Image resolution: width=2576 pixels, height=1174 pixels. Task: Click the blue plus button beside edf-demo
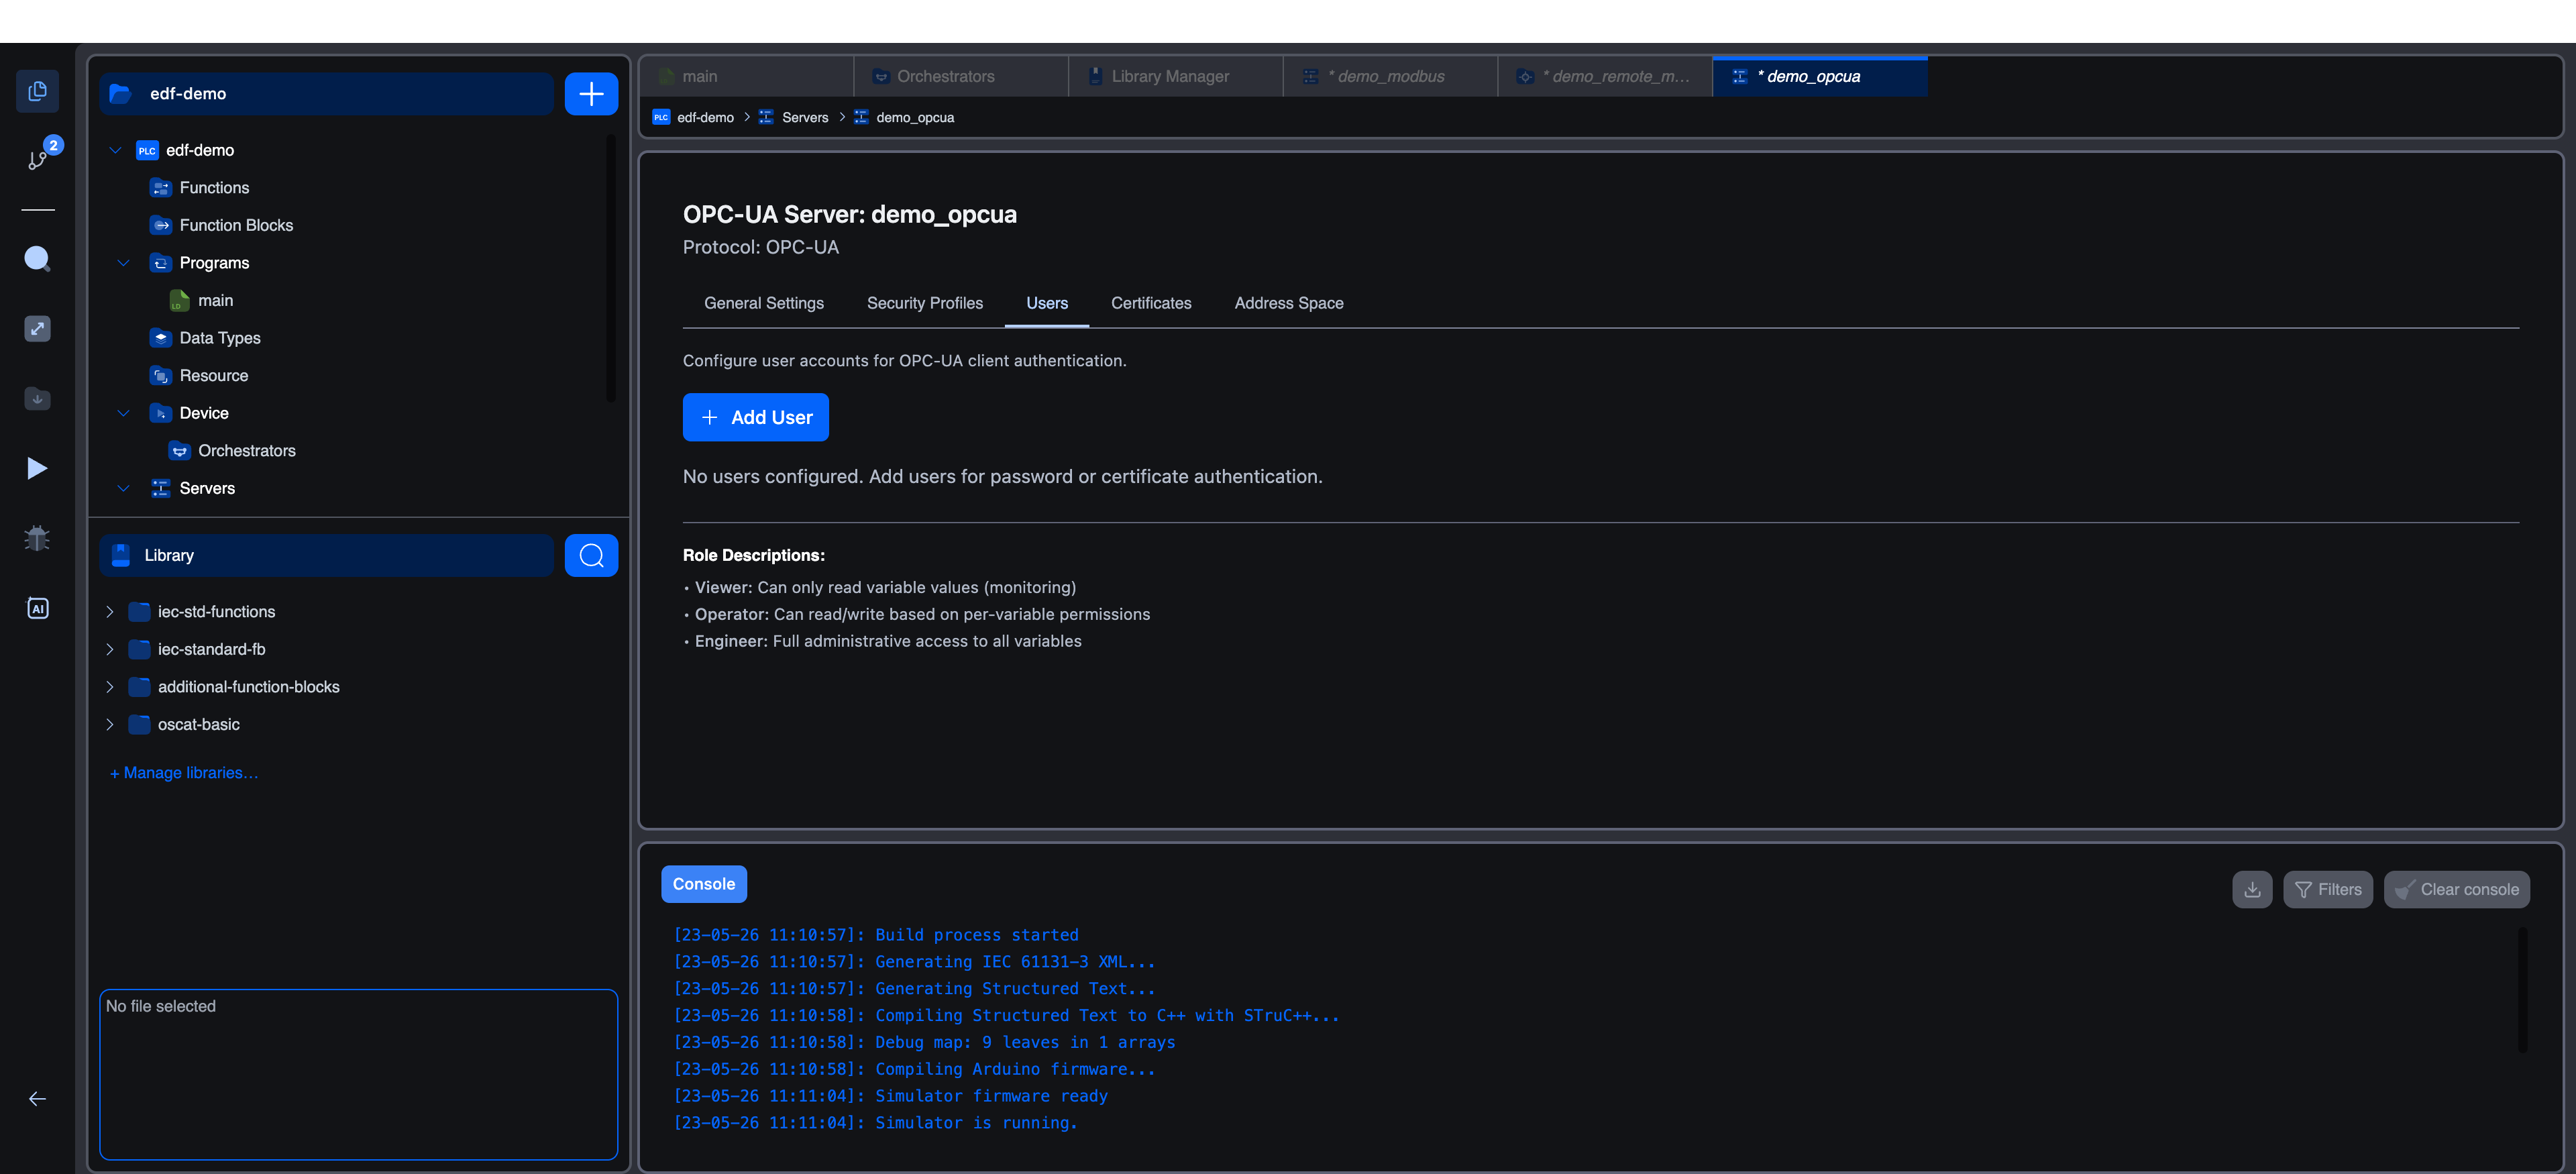[591, 94]
